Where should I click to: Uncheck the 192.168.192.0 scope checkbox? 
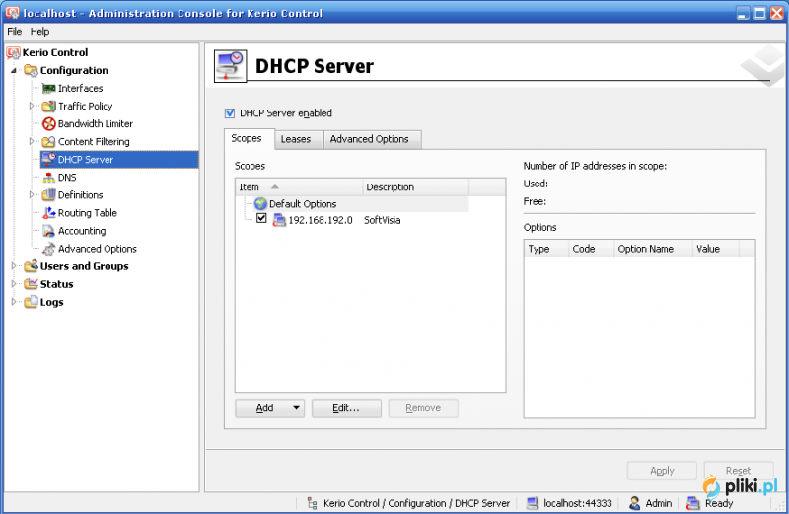click(261, 218)
